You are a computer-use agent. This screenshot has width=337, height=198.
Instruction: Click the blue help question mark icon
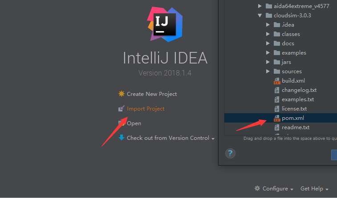(230, 154)
